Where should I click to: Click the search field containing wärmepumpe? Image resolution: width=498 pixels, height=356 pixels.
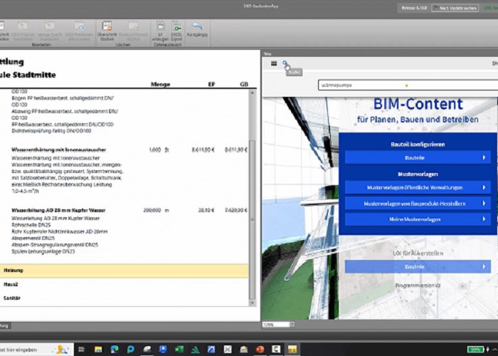pyautogui.click(x=408, y=85)
